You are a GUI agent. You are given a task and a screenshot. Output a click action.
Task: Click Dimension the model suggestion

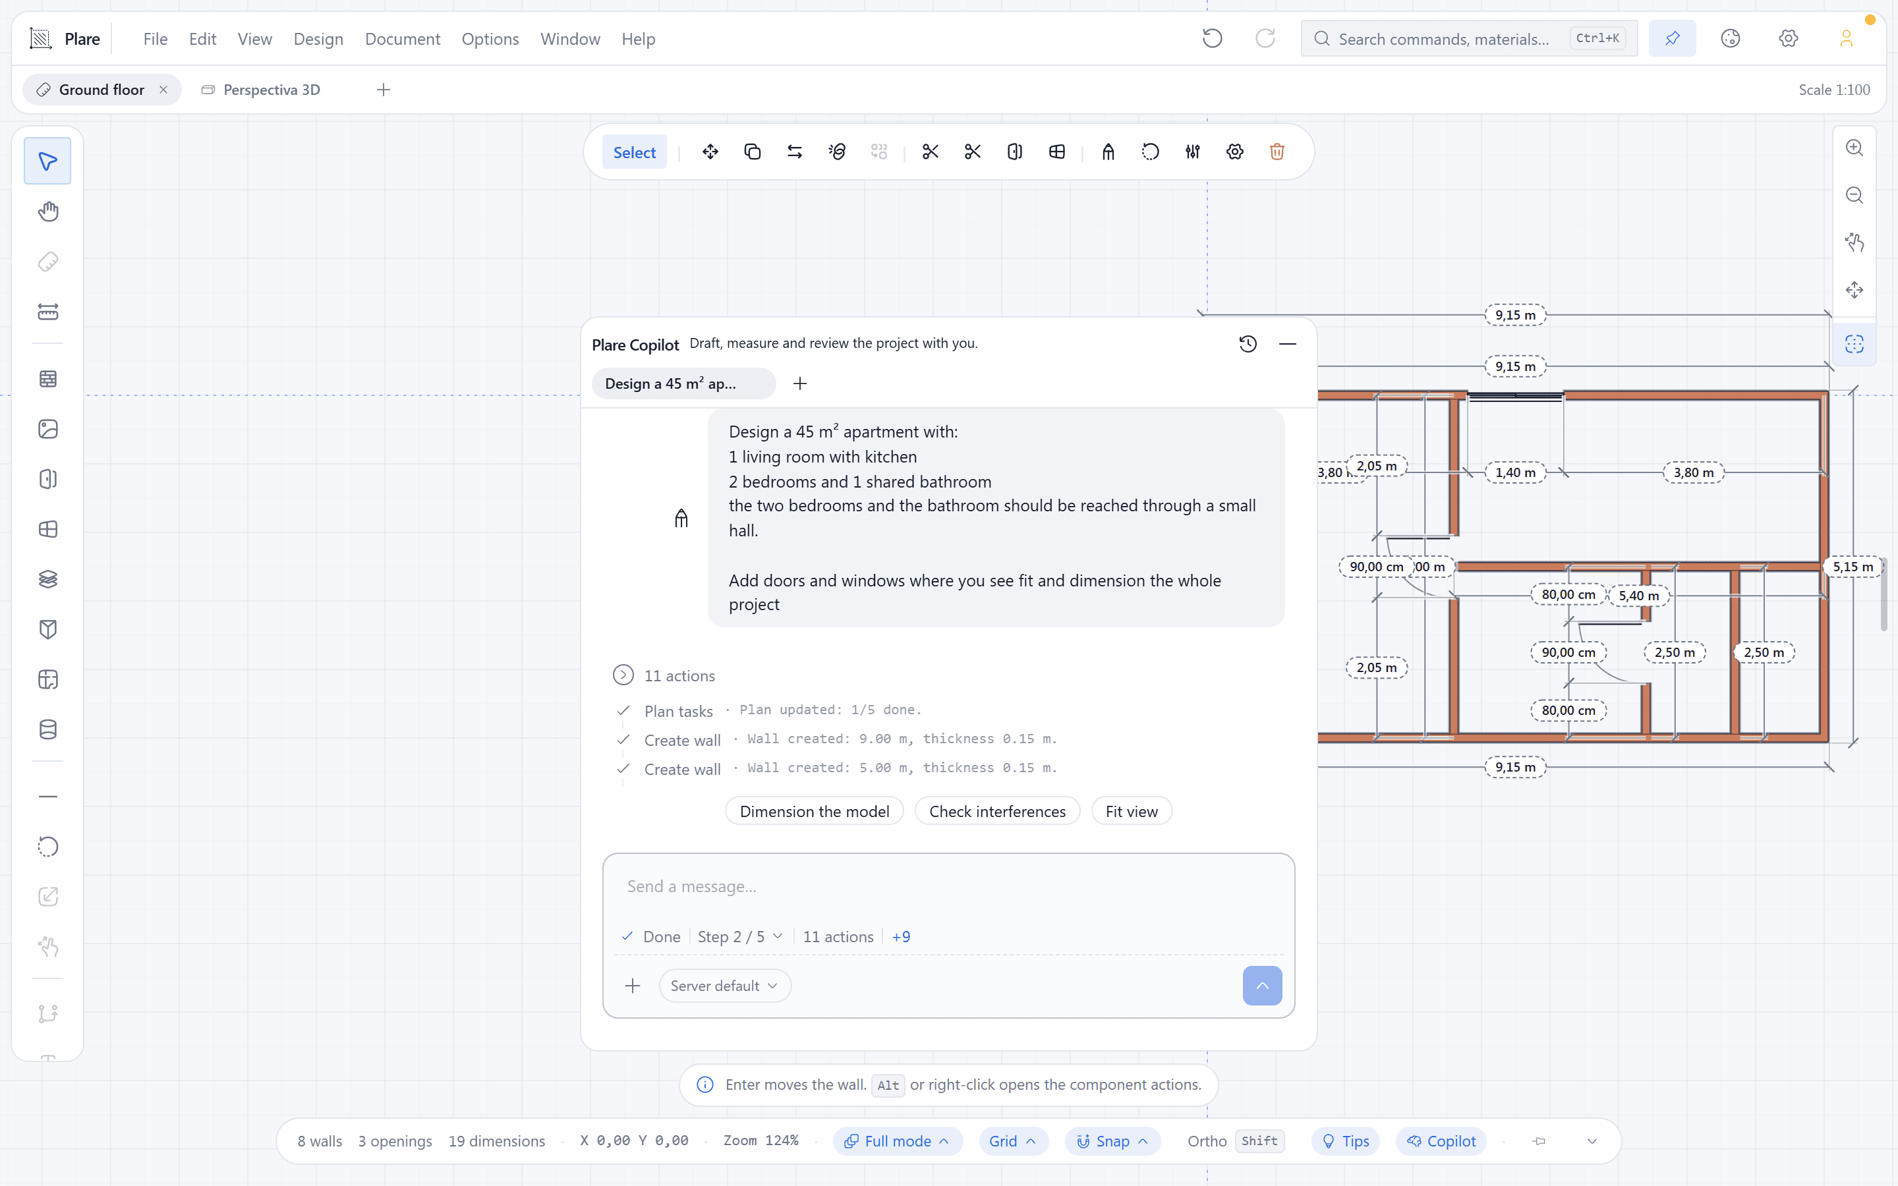click(x=814, y=811)
